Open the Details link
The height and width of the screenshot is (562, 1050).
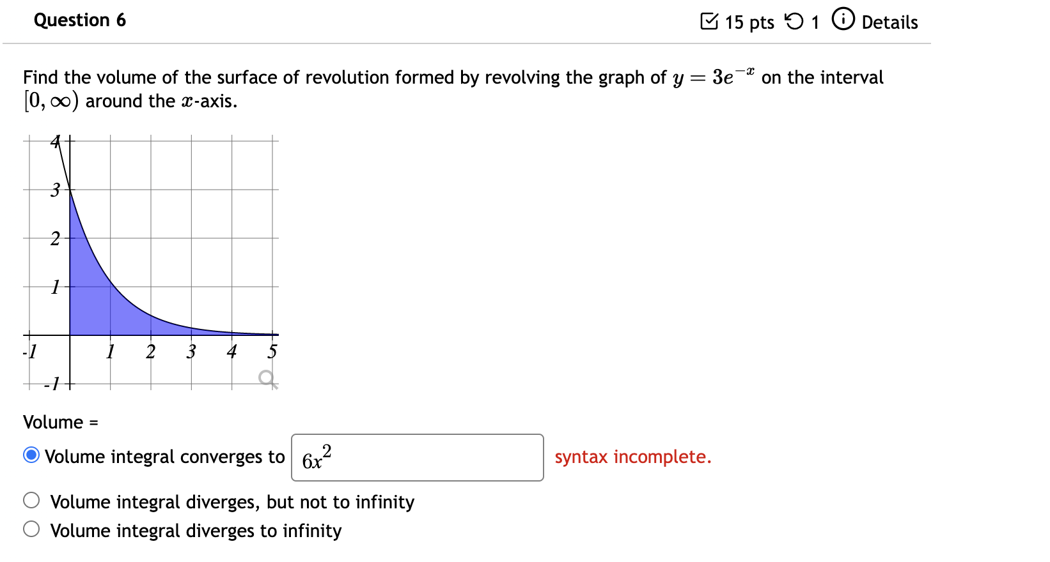pyautogui.click(x=889, y=21)
